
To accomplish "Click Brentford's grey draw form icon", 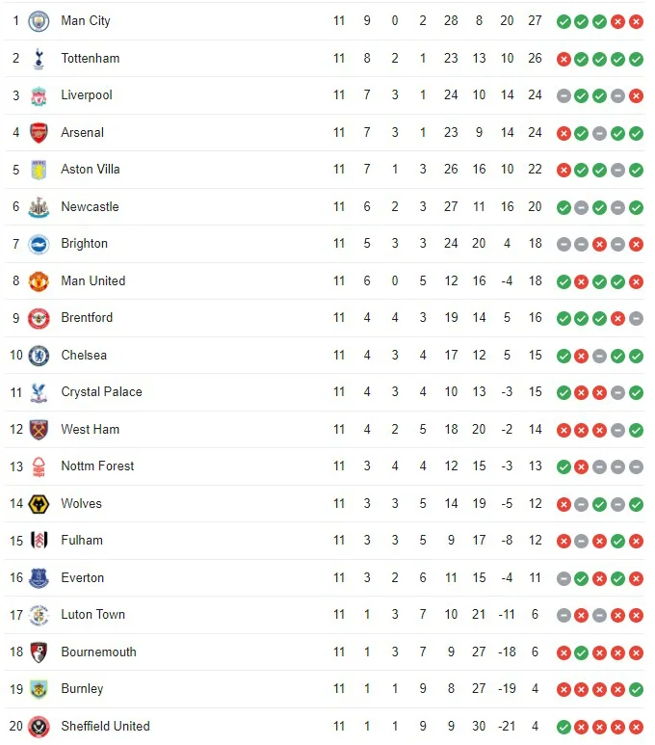I will (x=636, y=318).
